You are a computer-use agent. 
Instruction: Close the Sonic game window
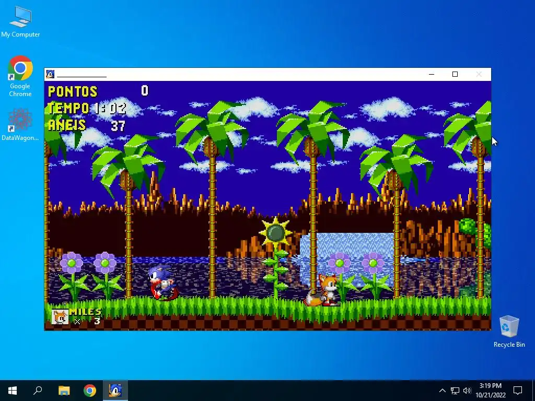point(479,74)
